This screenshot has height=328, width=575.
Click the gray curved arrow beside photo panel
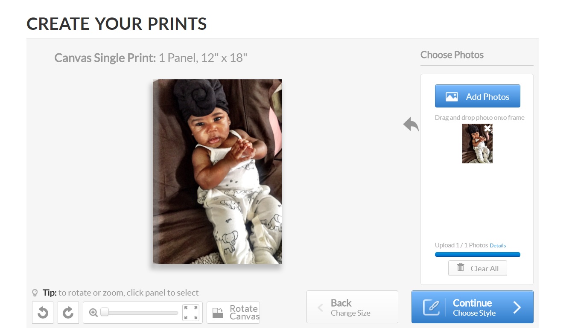click(411, 124)
